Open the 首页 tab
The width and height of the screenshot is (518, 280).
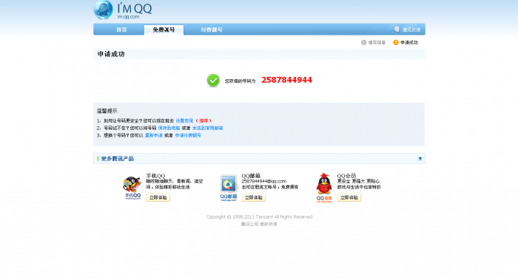coord(121,30)
